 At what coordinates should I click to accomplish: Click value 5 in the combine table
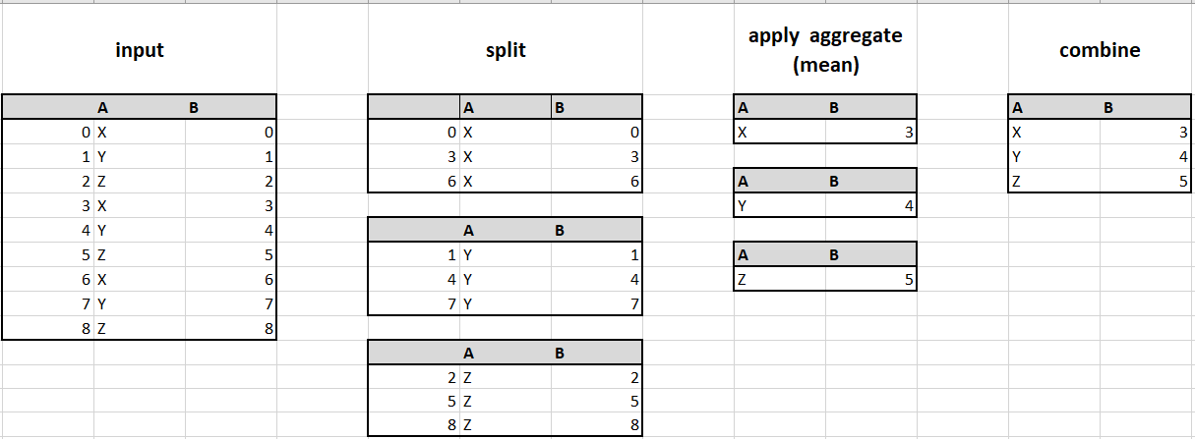click(x=1184, y=182)
